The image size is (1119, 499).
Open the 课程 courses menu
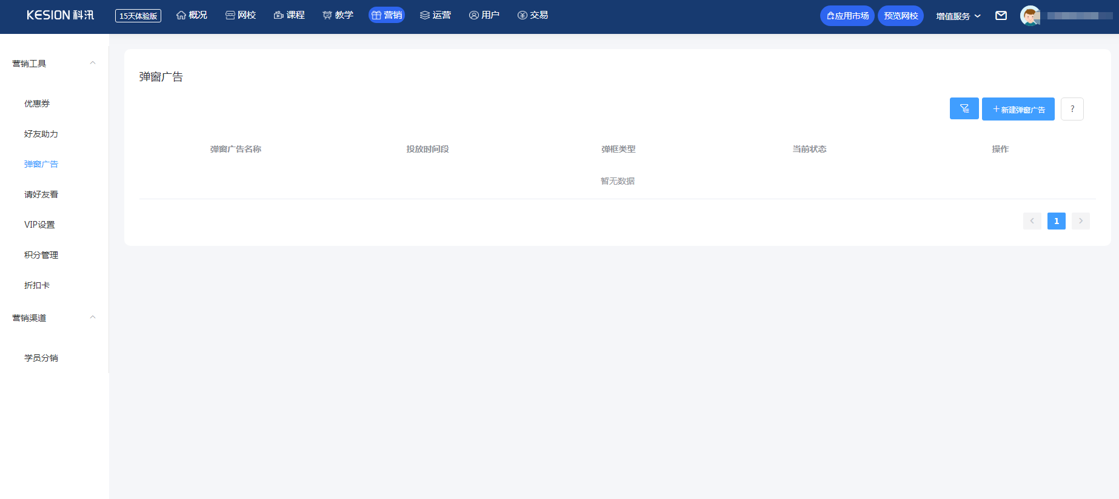pos(289,15)
